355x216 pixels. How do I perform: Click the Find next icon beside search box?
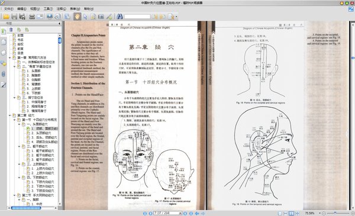pyautogui.click(x=162, y=17)
